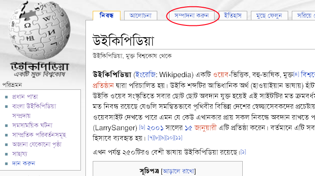Viewport: 315px width, 176px height.
Task: Open বাংলা উইকিপিডিয়া সম্প্রদায় link
Action: click(34, 111)
